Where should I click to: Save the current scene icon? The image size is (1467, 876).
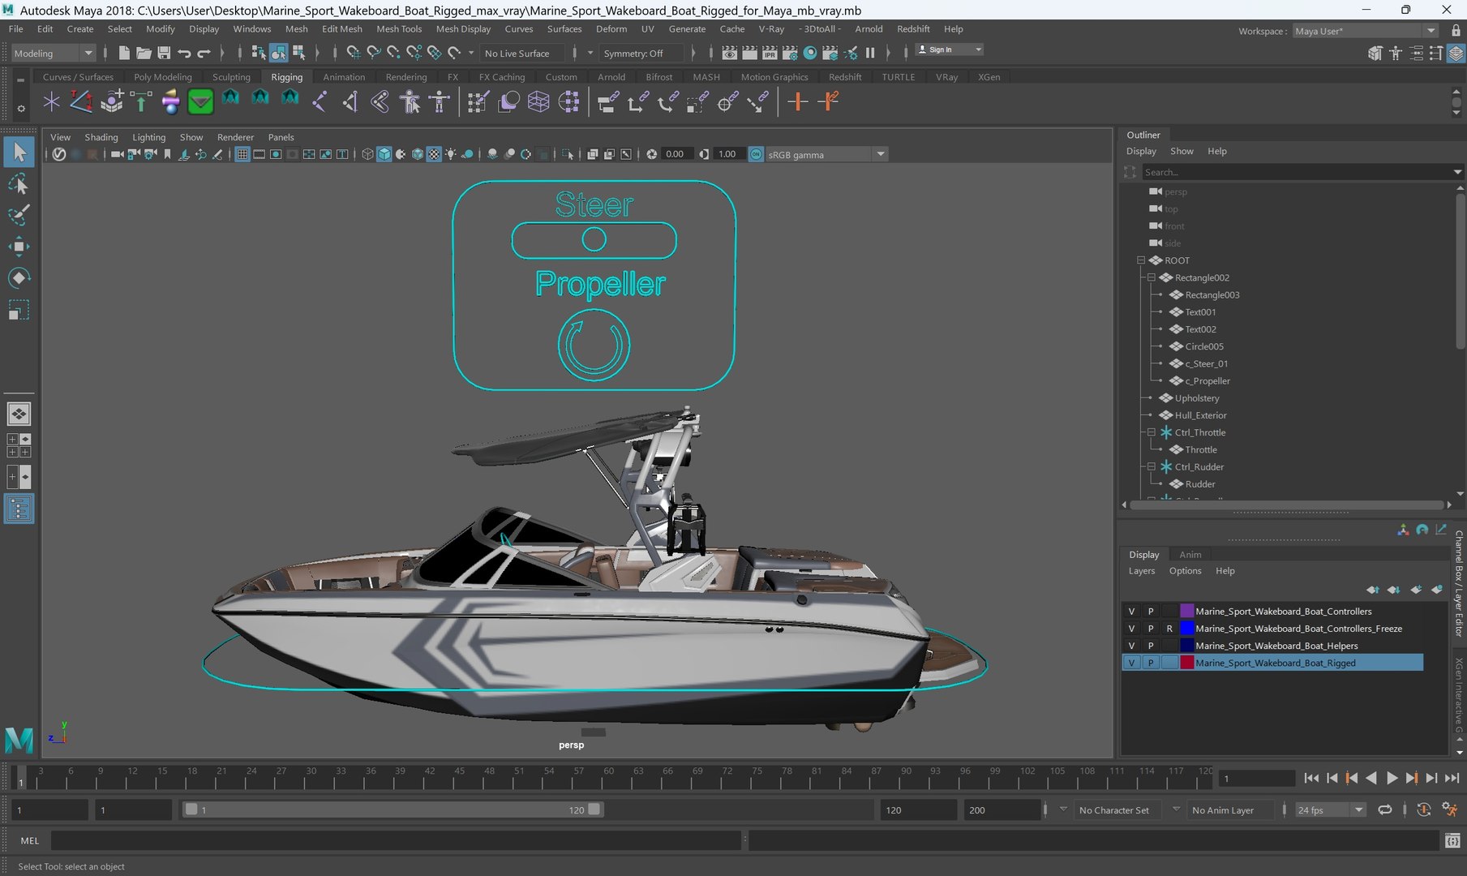[x=164, y=53]
